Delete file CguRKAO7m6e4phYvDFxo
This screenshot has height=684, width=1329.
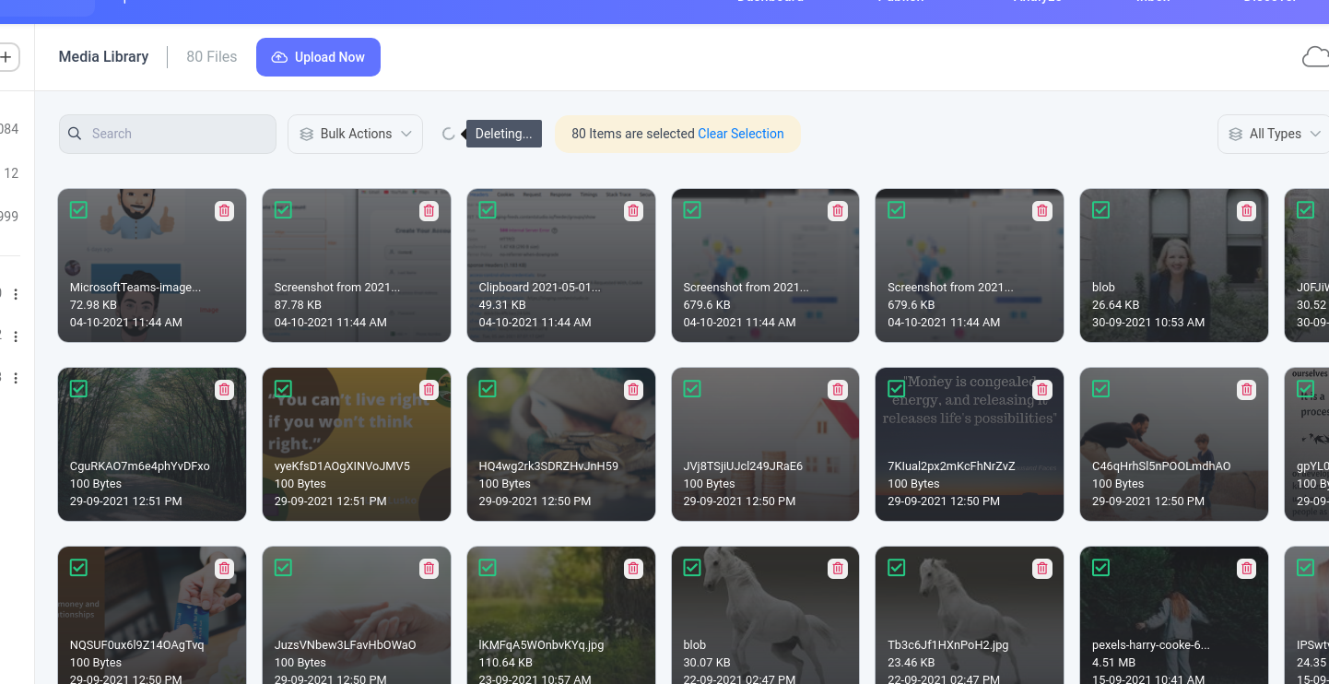[x=224, y=390]
